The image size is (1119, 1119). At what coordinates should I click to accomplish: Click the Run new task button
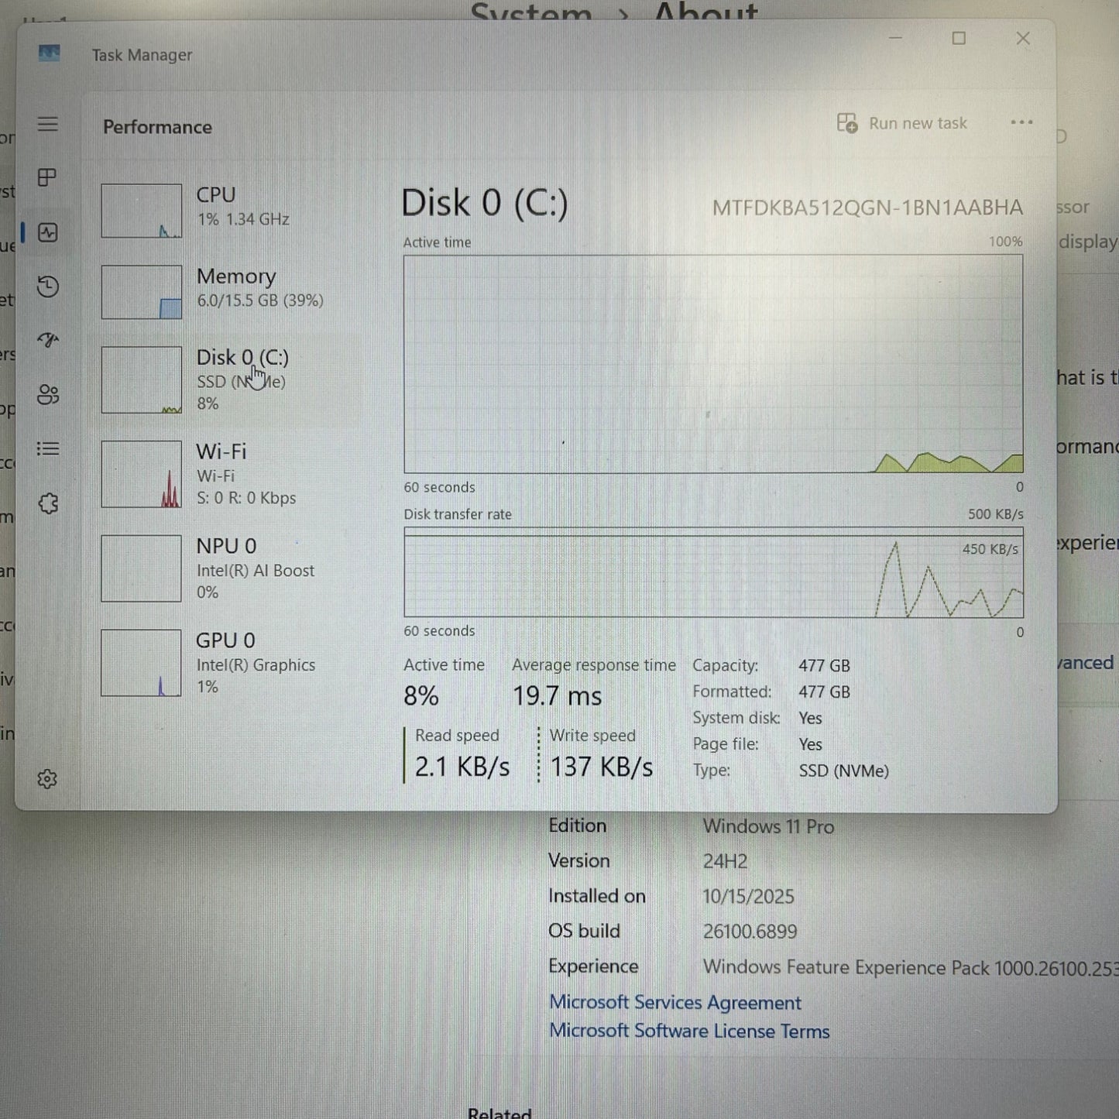click(901, 122)
